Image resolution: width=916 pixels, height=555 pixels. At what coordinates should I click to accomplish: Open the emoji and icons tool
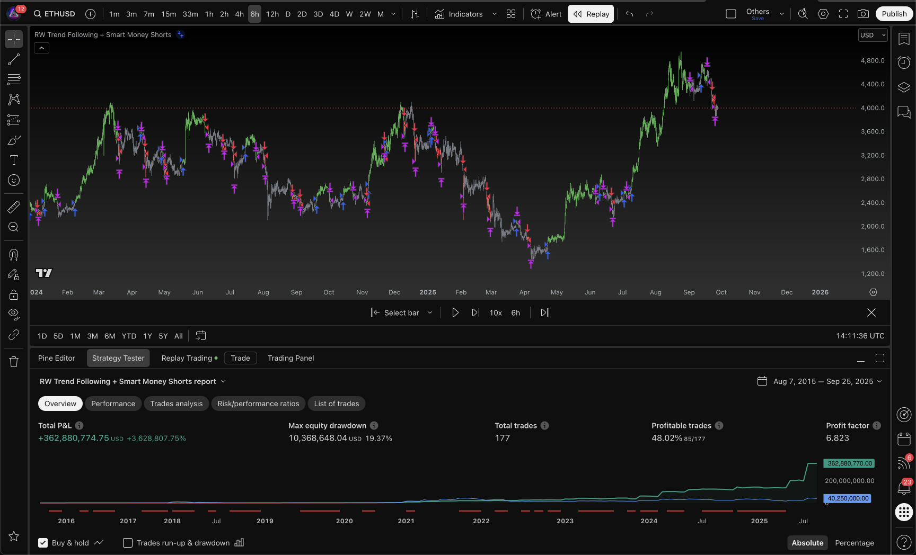14,180
